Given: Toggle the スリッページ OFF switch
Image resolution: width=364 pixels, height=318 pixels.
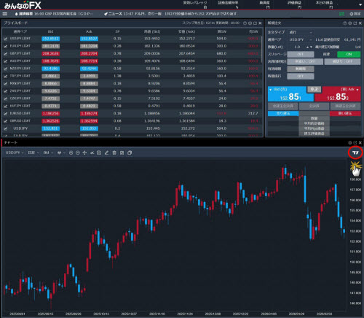Looking at the screenshot, I should point(301,54).
